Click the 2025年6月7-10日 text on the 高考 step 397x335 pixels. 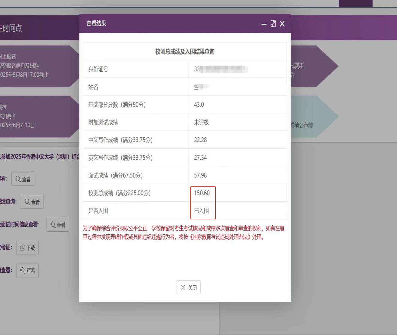(x=17, y=125)
